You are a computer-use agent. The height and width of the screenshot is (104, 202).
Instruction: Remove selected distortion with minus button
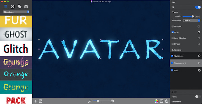[x=175, y=92]
